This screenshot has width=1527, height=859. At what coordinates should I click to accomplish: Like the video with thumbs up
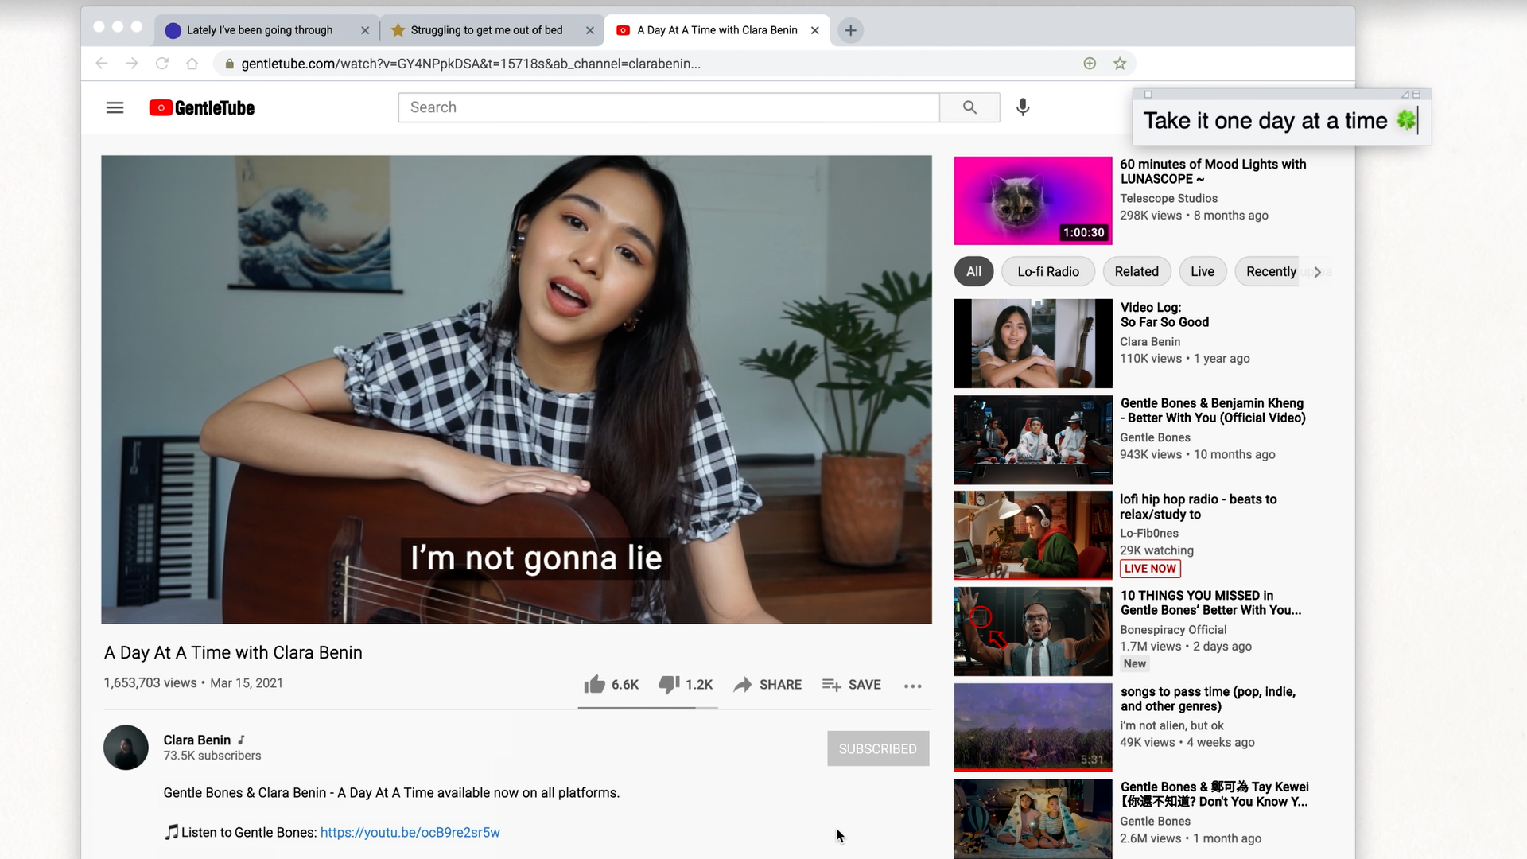click(595, 685)
